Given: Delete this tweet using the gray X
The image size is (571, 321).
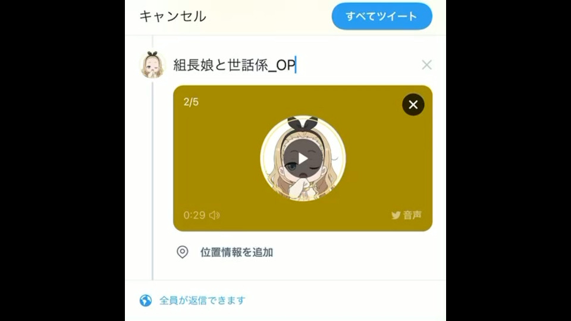Looking at the screenshot, I should pos(426,65).
